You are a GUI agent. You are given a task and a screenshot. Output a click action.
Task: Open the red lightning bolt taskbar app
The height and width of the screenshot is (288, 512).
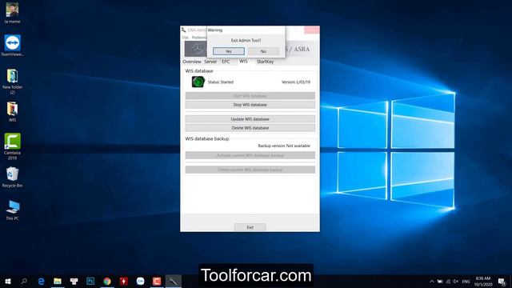[124, 281]
